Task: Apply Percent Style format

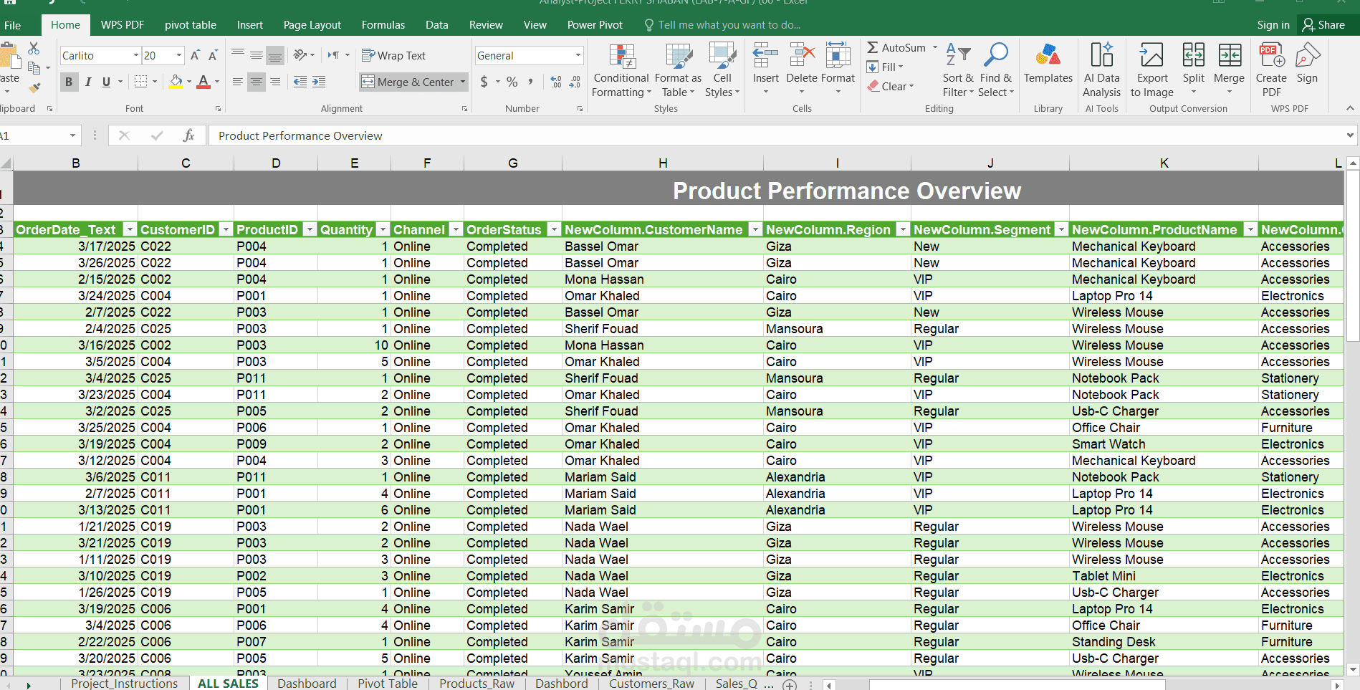Action: pyautogui.click(x=512, y=82)
